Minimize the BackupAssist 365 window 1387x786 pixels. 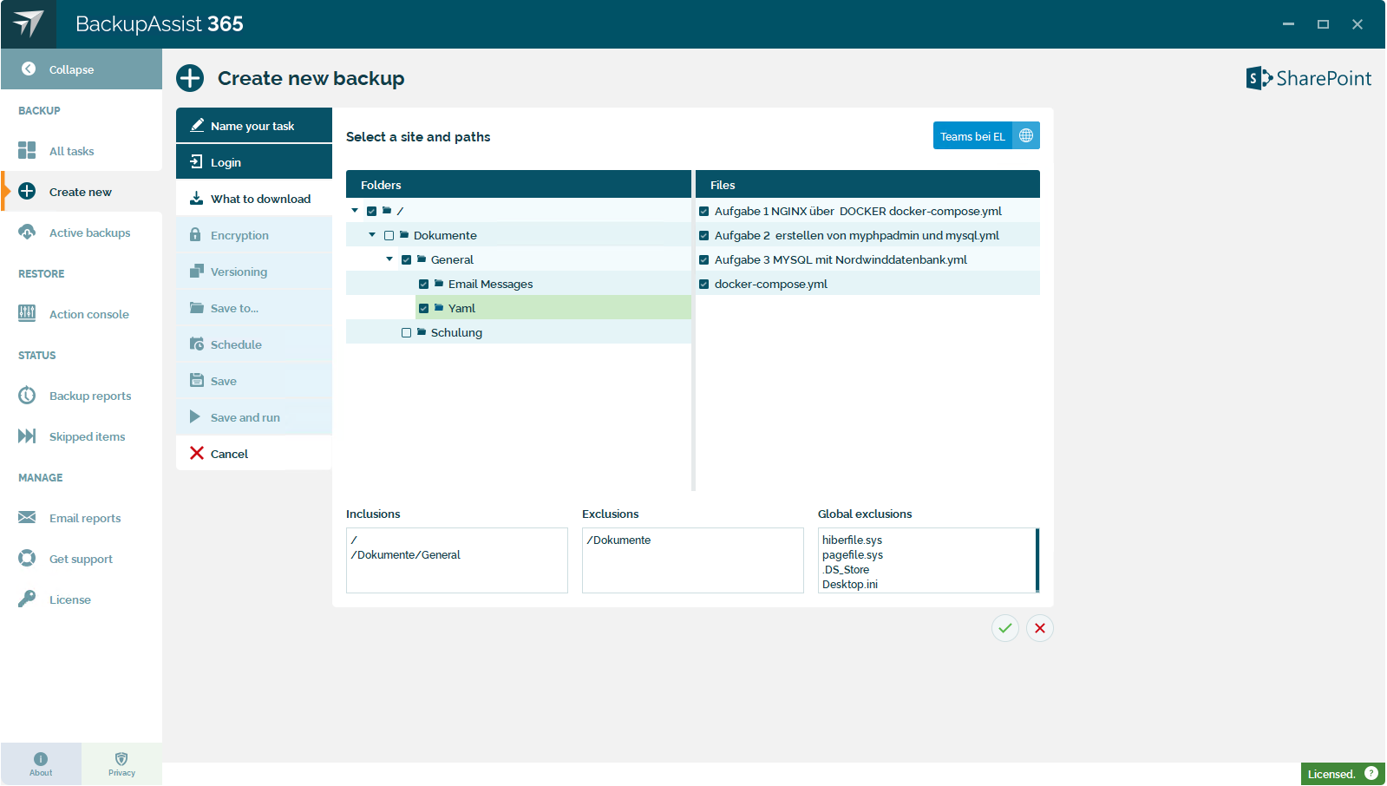[x=1288, y=24]
